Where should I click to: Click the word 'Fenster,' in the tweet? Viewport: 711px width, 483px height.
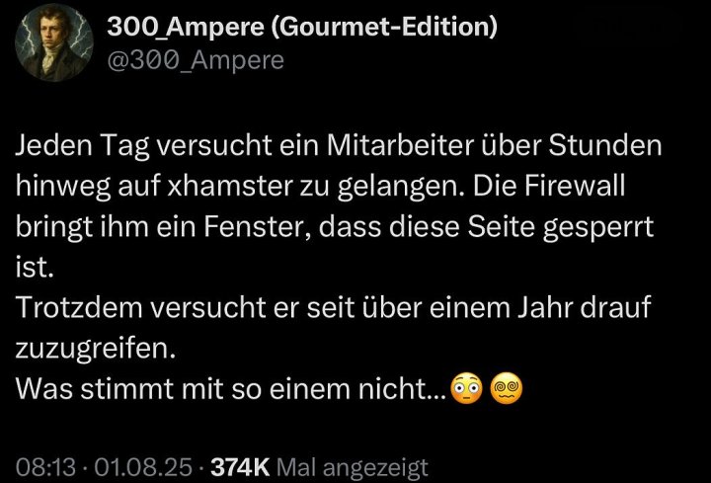click(x=257, y=227)
